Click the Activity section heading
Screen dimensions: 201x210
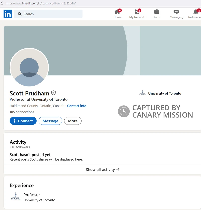click(18, 142)
